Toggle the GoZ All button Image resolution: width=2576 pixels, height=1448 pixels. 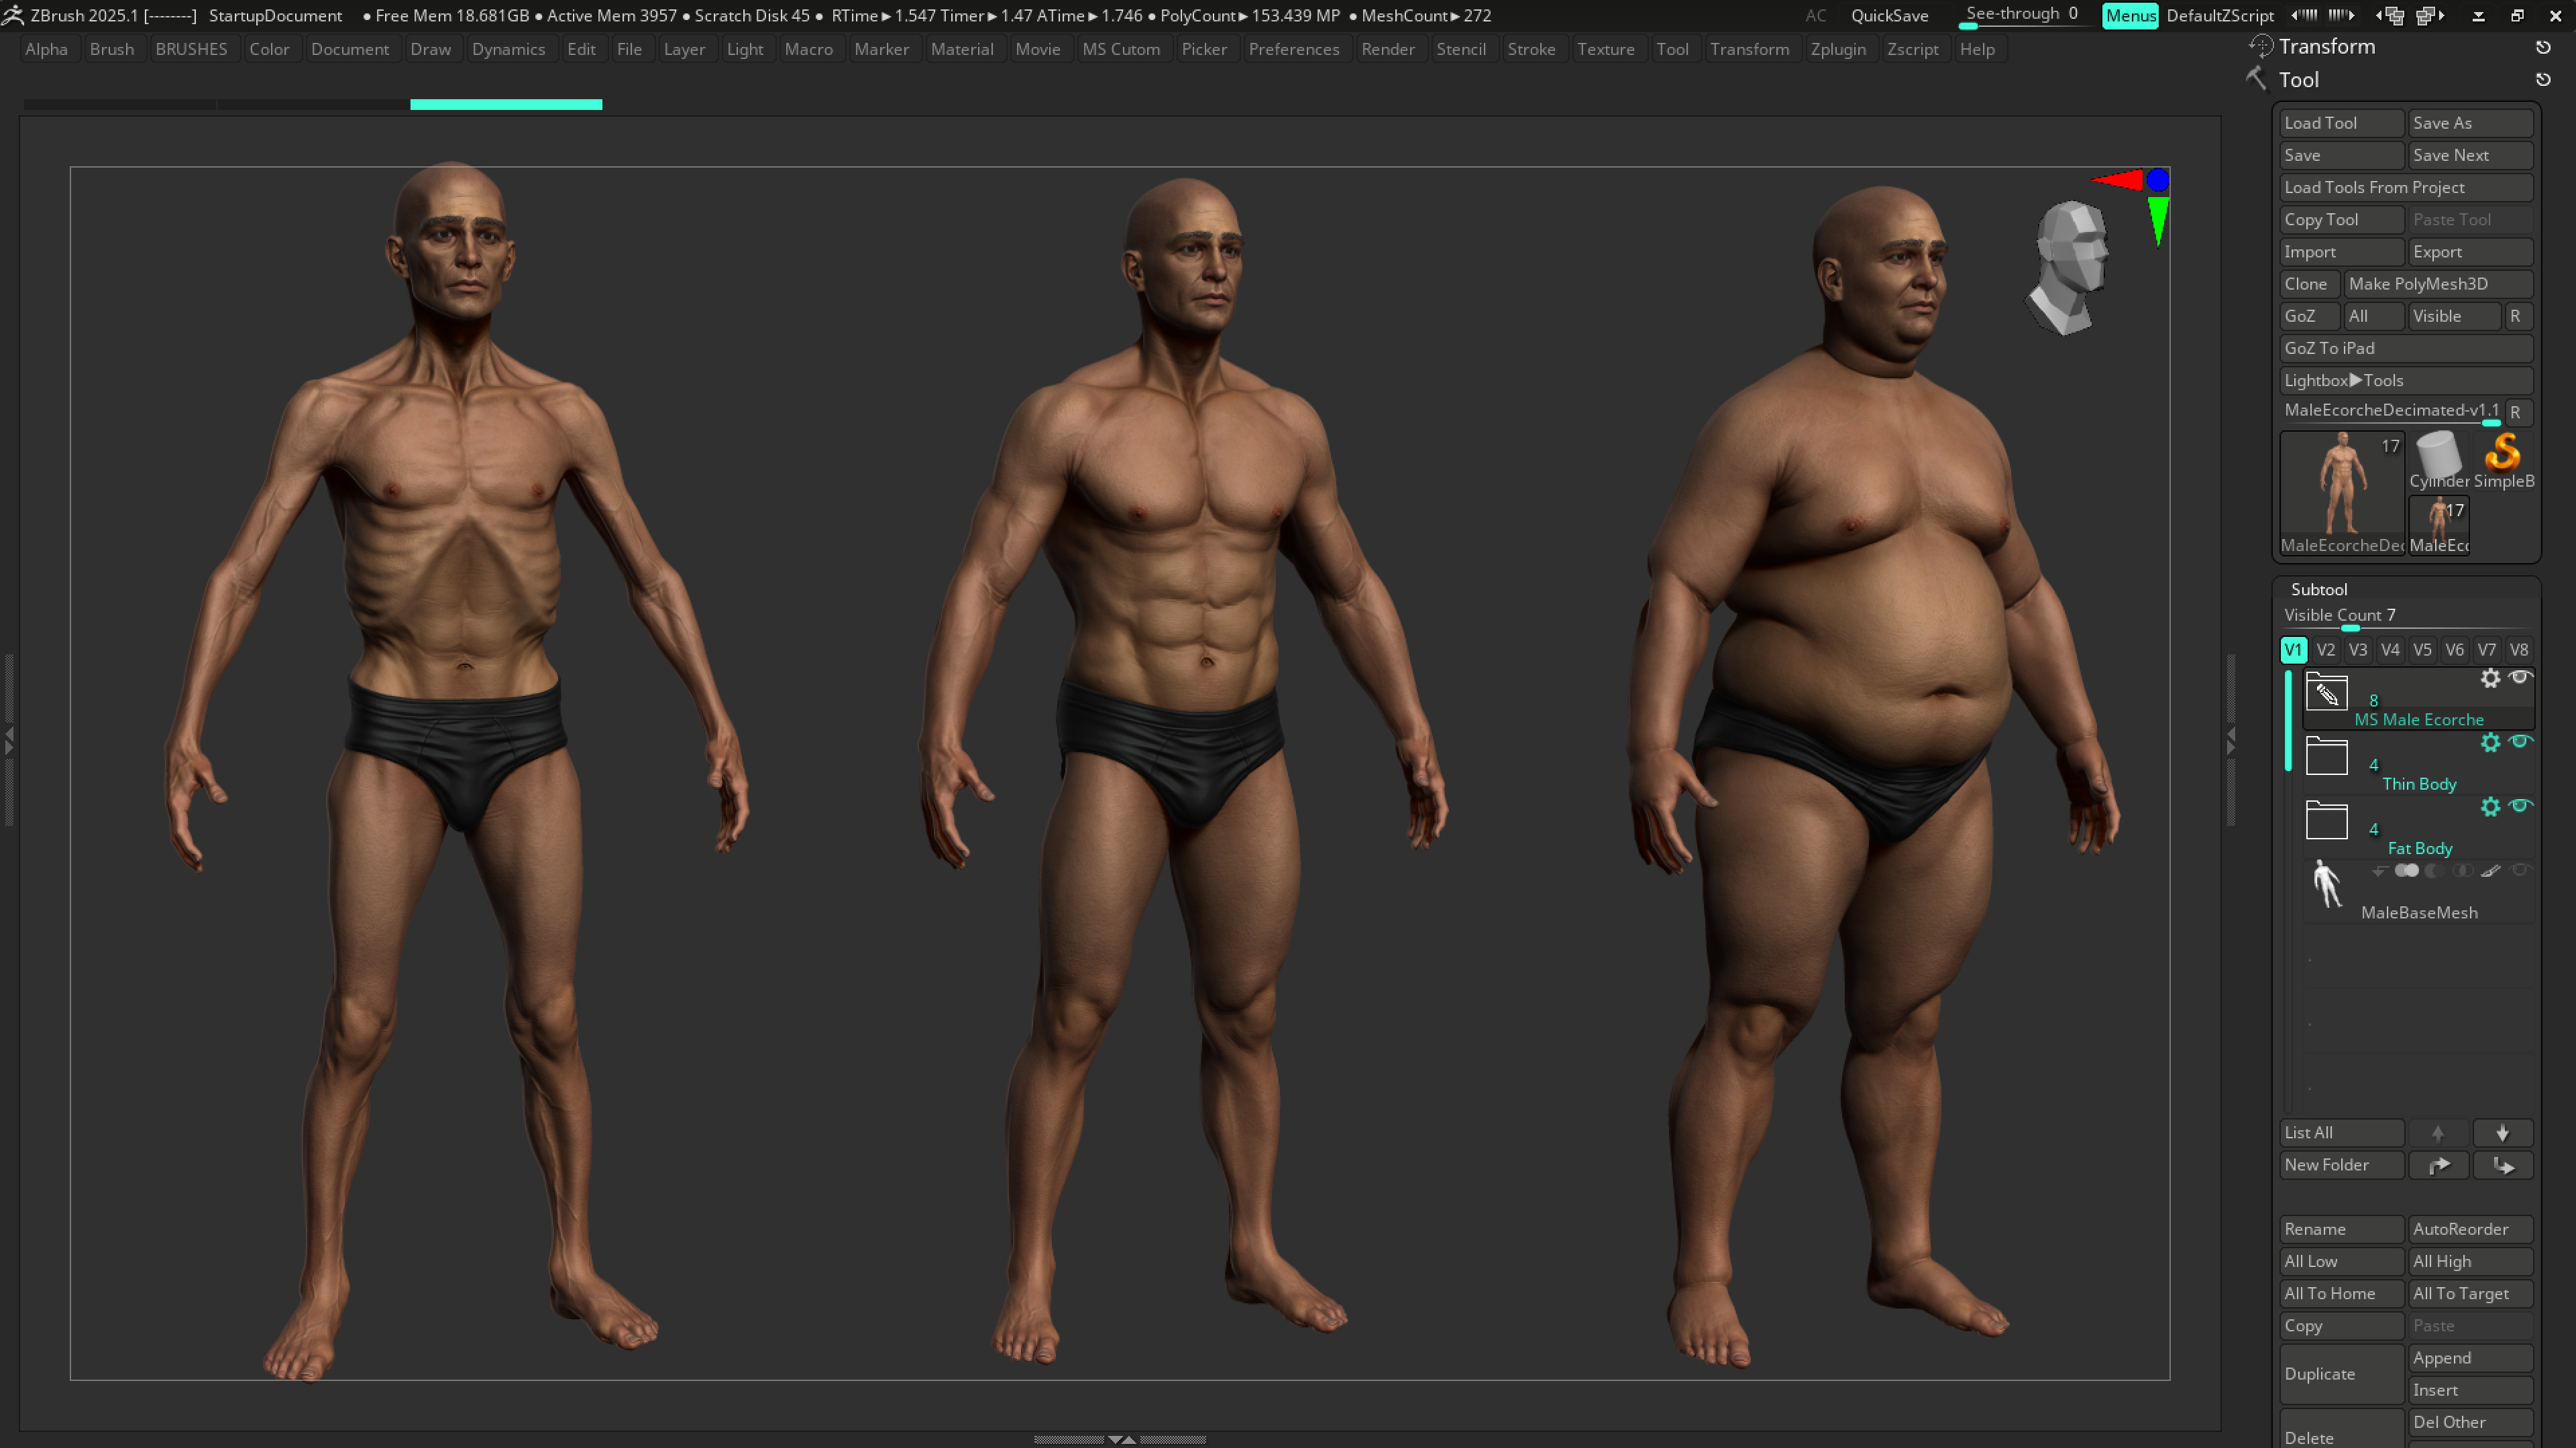click(2373, 316)
